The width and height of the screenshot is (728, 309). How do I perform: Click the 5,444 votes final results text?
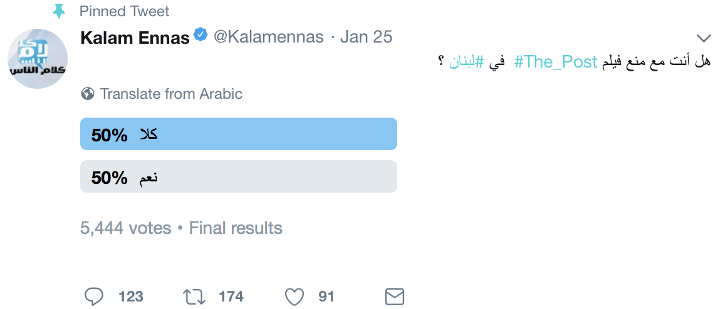coord(181,228)
